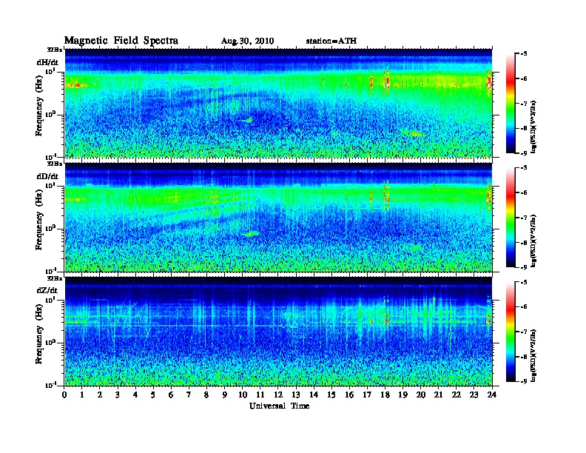Viewport: 586px width, 453px height.
Task: Click hour "16" on the Universal Time axis
Action: point(349,395)
